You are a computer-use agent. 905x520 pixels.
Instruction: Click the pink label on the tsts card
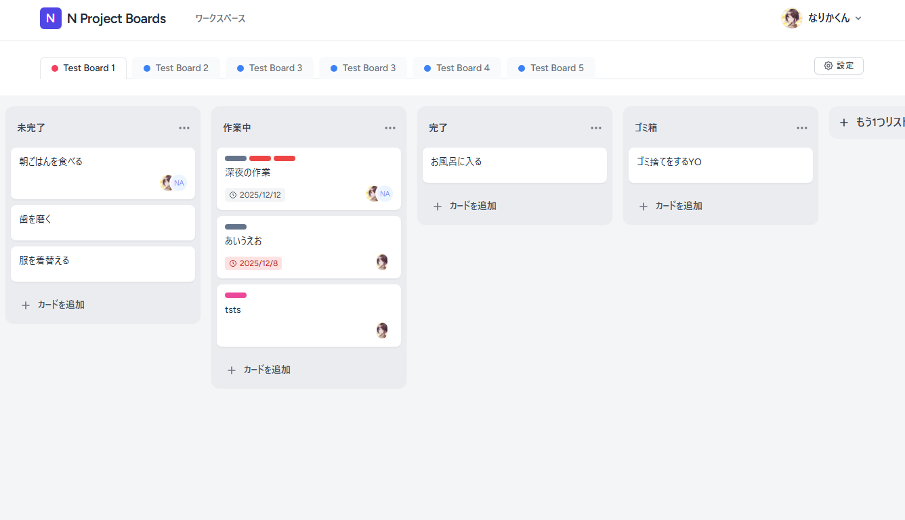coord(235,295)
